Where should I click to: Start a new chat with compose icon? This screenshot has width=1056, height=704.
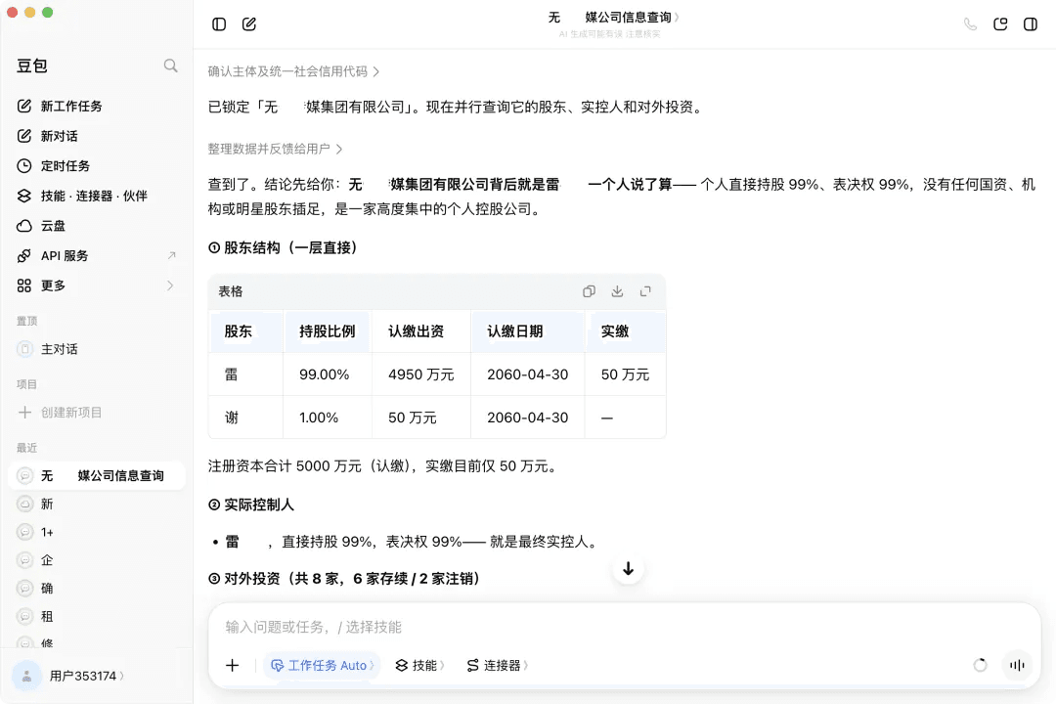point(249,24)
